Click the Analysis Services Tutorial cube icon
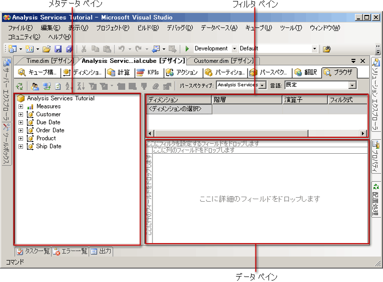The height and width of the screenshot is (282, 383). (21, 98)
